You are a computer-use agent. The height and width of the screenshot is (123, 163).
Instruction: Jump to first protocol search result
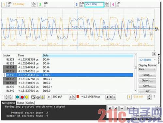coord(110,108)
